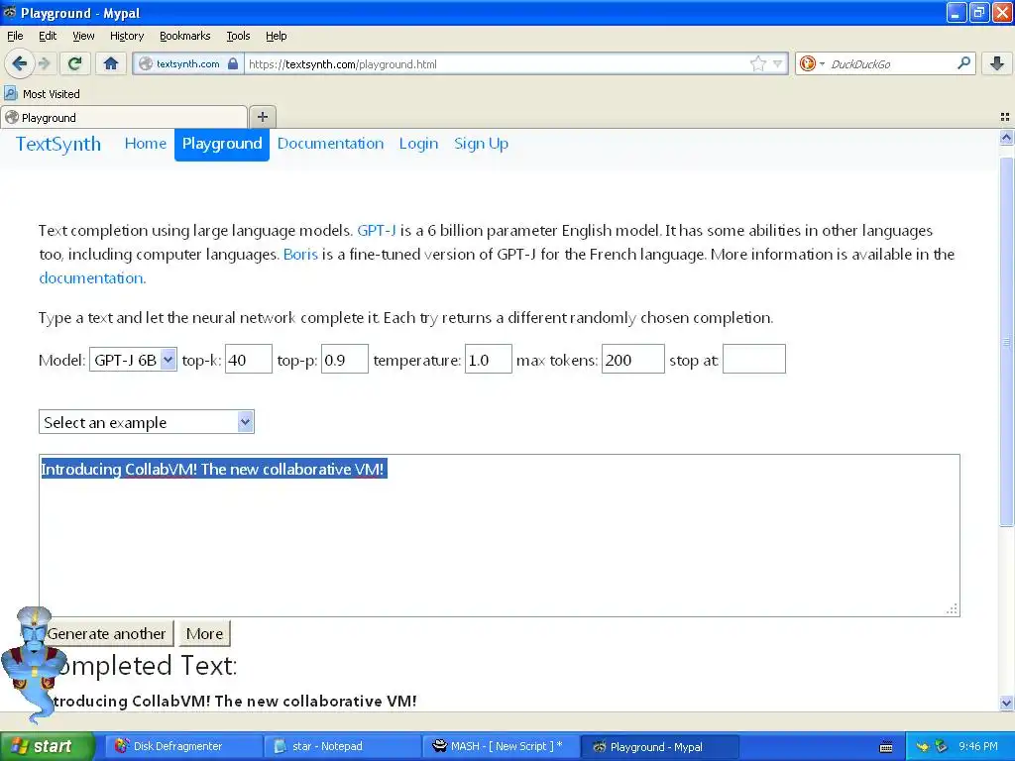Click the stop at input field

point(754,359)
